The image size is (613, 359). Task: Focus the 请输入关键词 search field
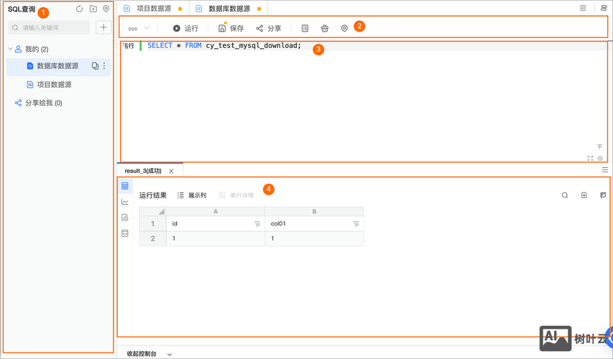point(49,28)
